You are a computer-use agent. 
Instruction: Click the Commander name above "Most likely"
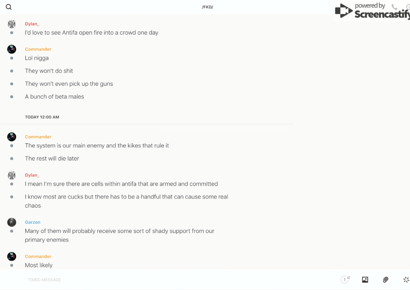38,256
